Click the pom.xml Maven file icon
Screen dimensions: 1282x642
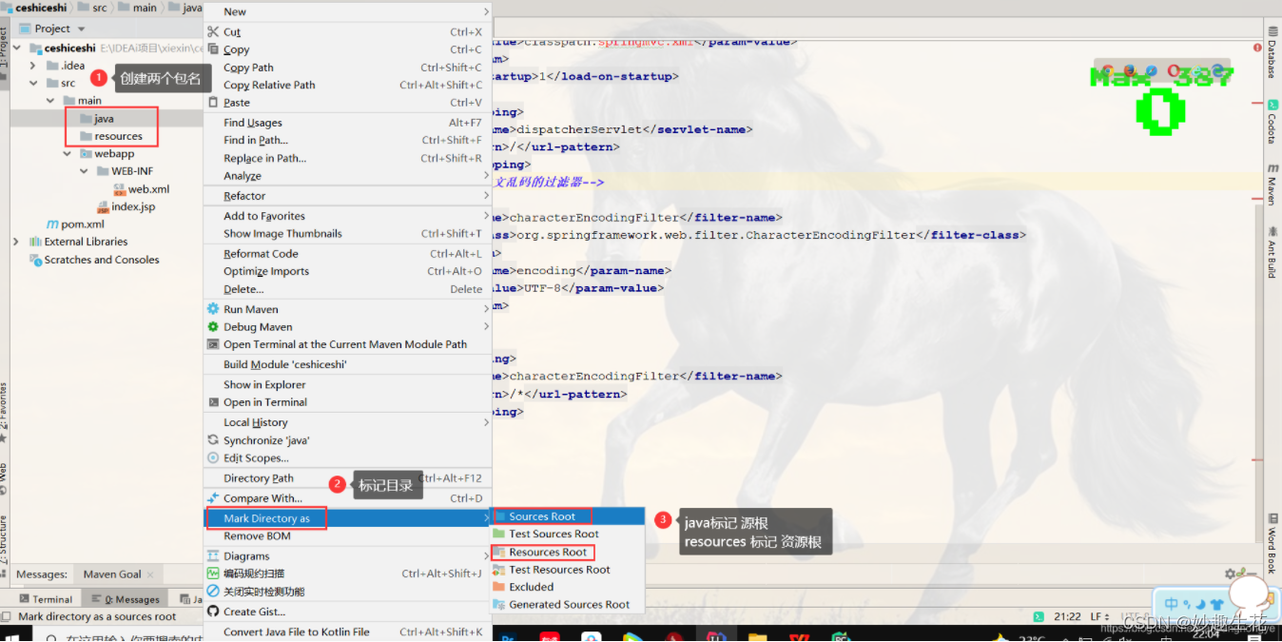click(x=53, y=224)
